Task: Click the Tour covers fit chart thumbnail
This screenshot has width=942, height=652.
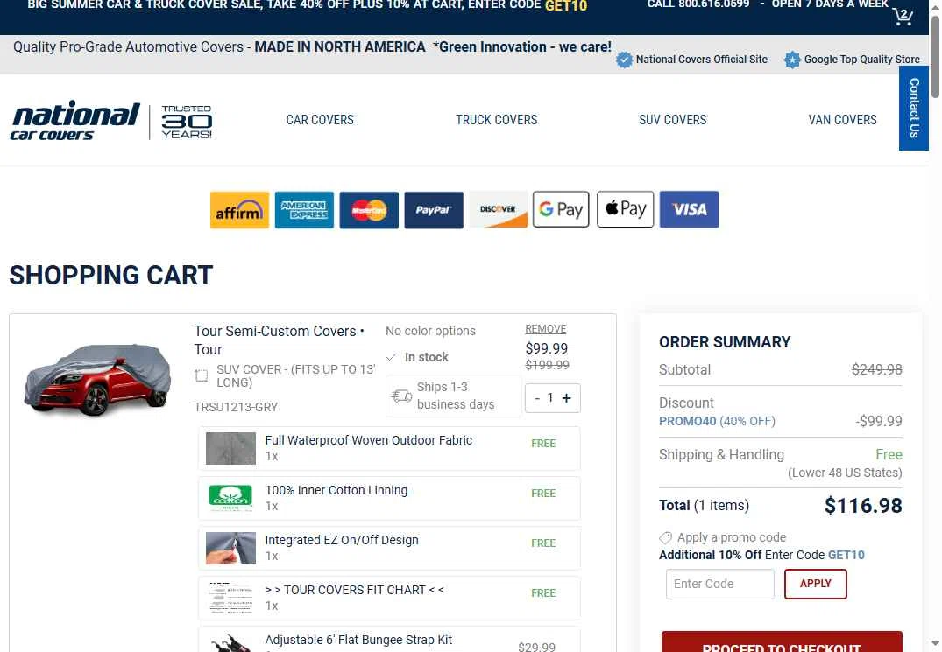Action: [230, 598]
